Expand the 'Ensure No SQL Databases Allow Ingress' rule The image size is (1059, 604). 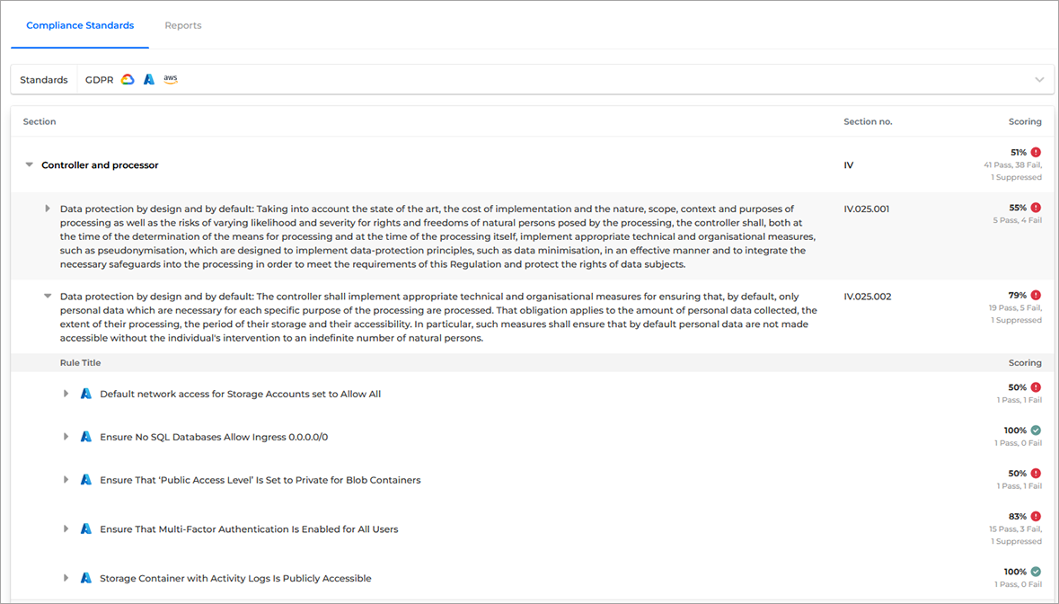tap(65, 436)
